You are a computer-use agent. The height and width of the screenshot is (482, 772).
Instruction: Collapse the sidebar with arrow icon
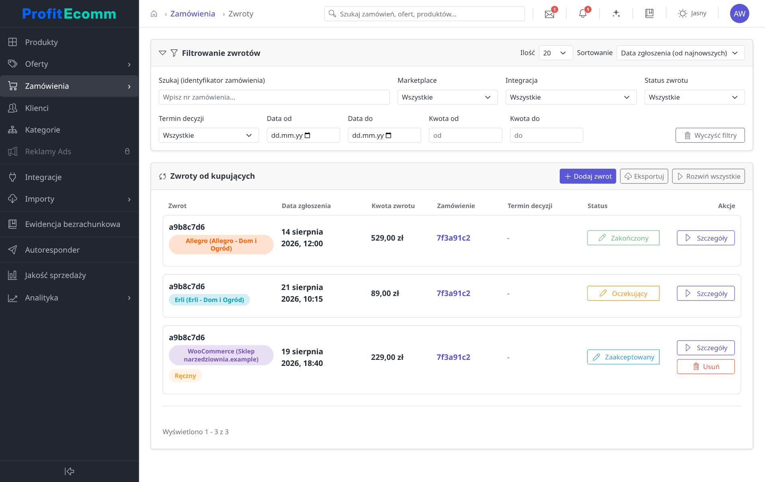click(69, 471)
